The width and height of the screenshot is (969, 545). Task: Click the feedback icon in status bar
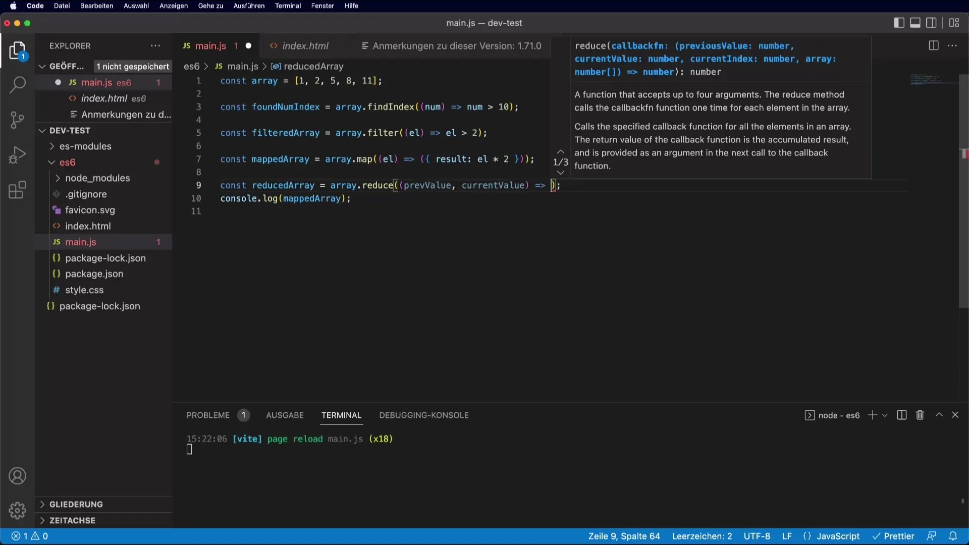tap(931, 536)
